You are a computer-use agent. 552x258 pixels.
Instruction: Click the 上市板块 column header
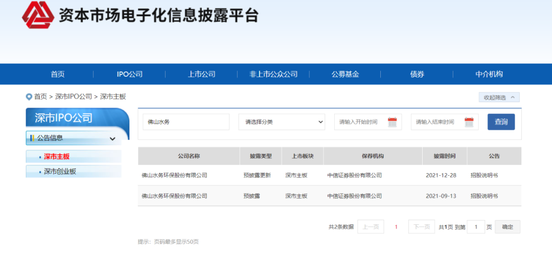(303, 156)
